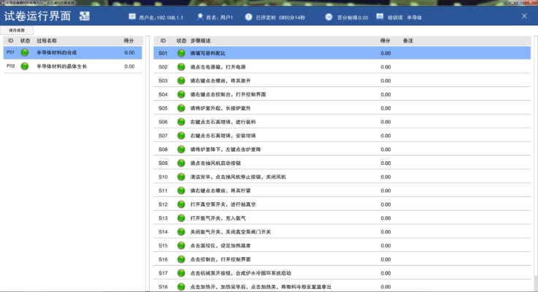Select step S12 打开真空泵开关 row
The height and width of the screenshot is (292, 538).
tap(219, 204)
